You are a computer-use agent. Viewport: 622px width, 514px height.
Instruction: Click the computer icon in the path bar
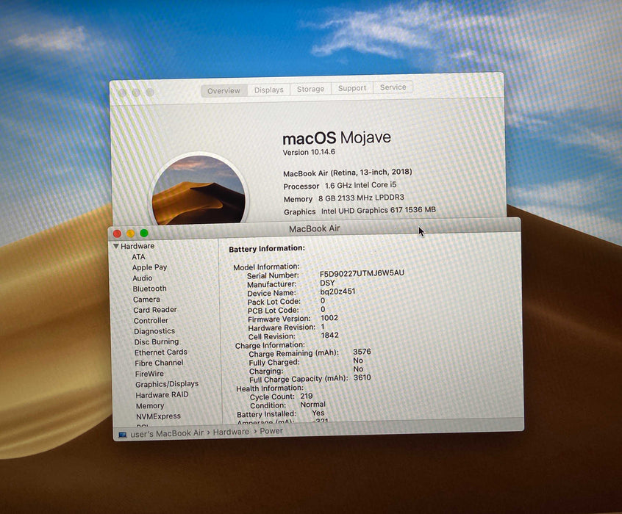coord(123,435)
